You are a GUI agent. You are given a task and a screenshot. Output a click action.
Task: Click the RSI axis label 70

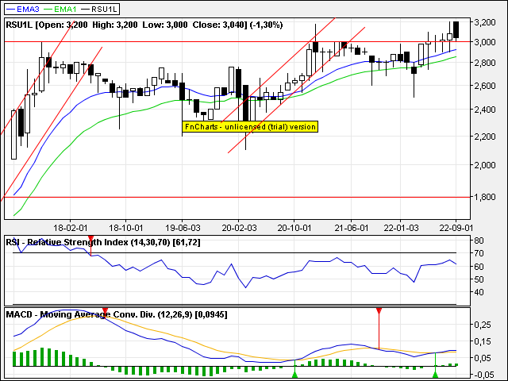click(479, 253)
